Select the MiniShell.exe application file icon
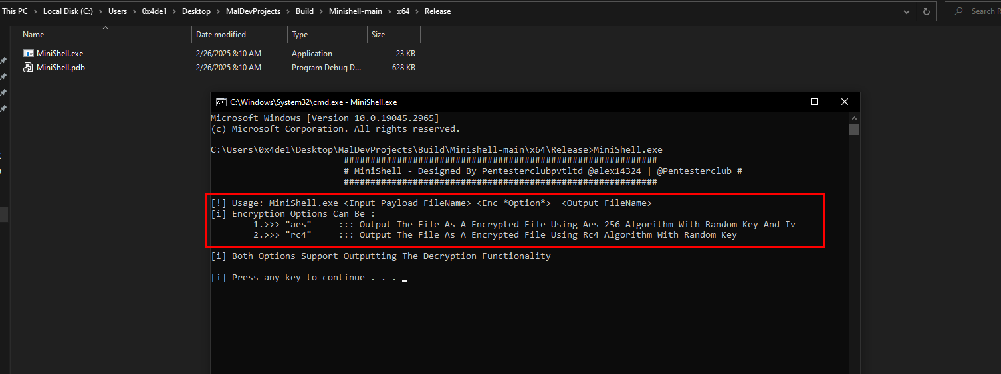Screen dimensions: 1001x374 (28, 54)
